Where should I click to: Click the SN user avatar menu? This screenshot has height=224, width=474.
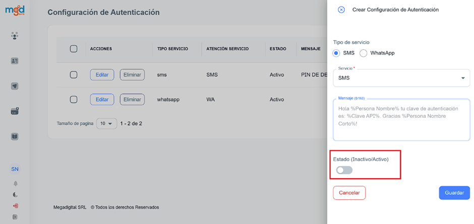(x=15, y=169)
